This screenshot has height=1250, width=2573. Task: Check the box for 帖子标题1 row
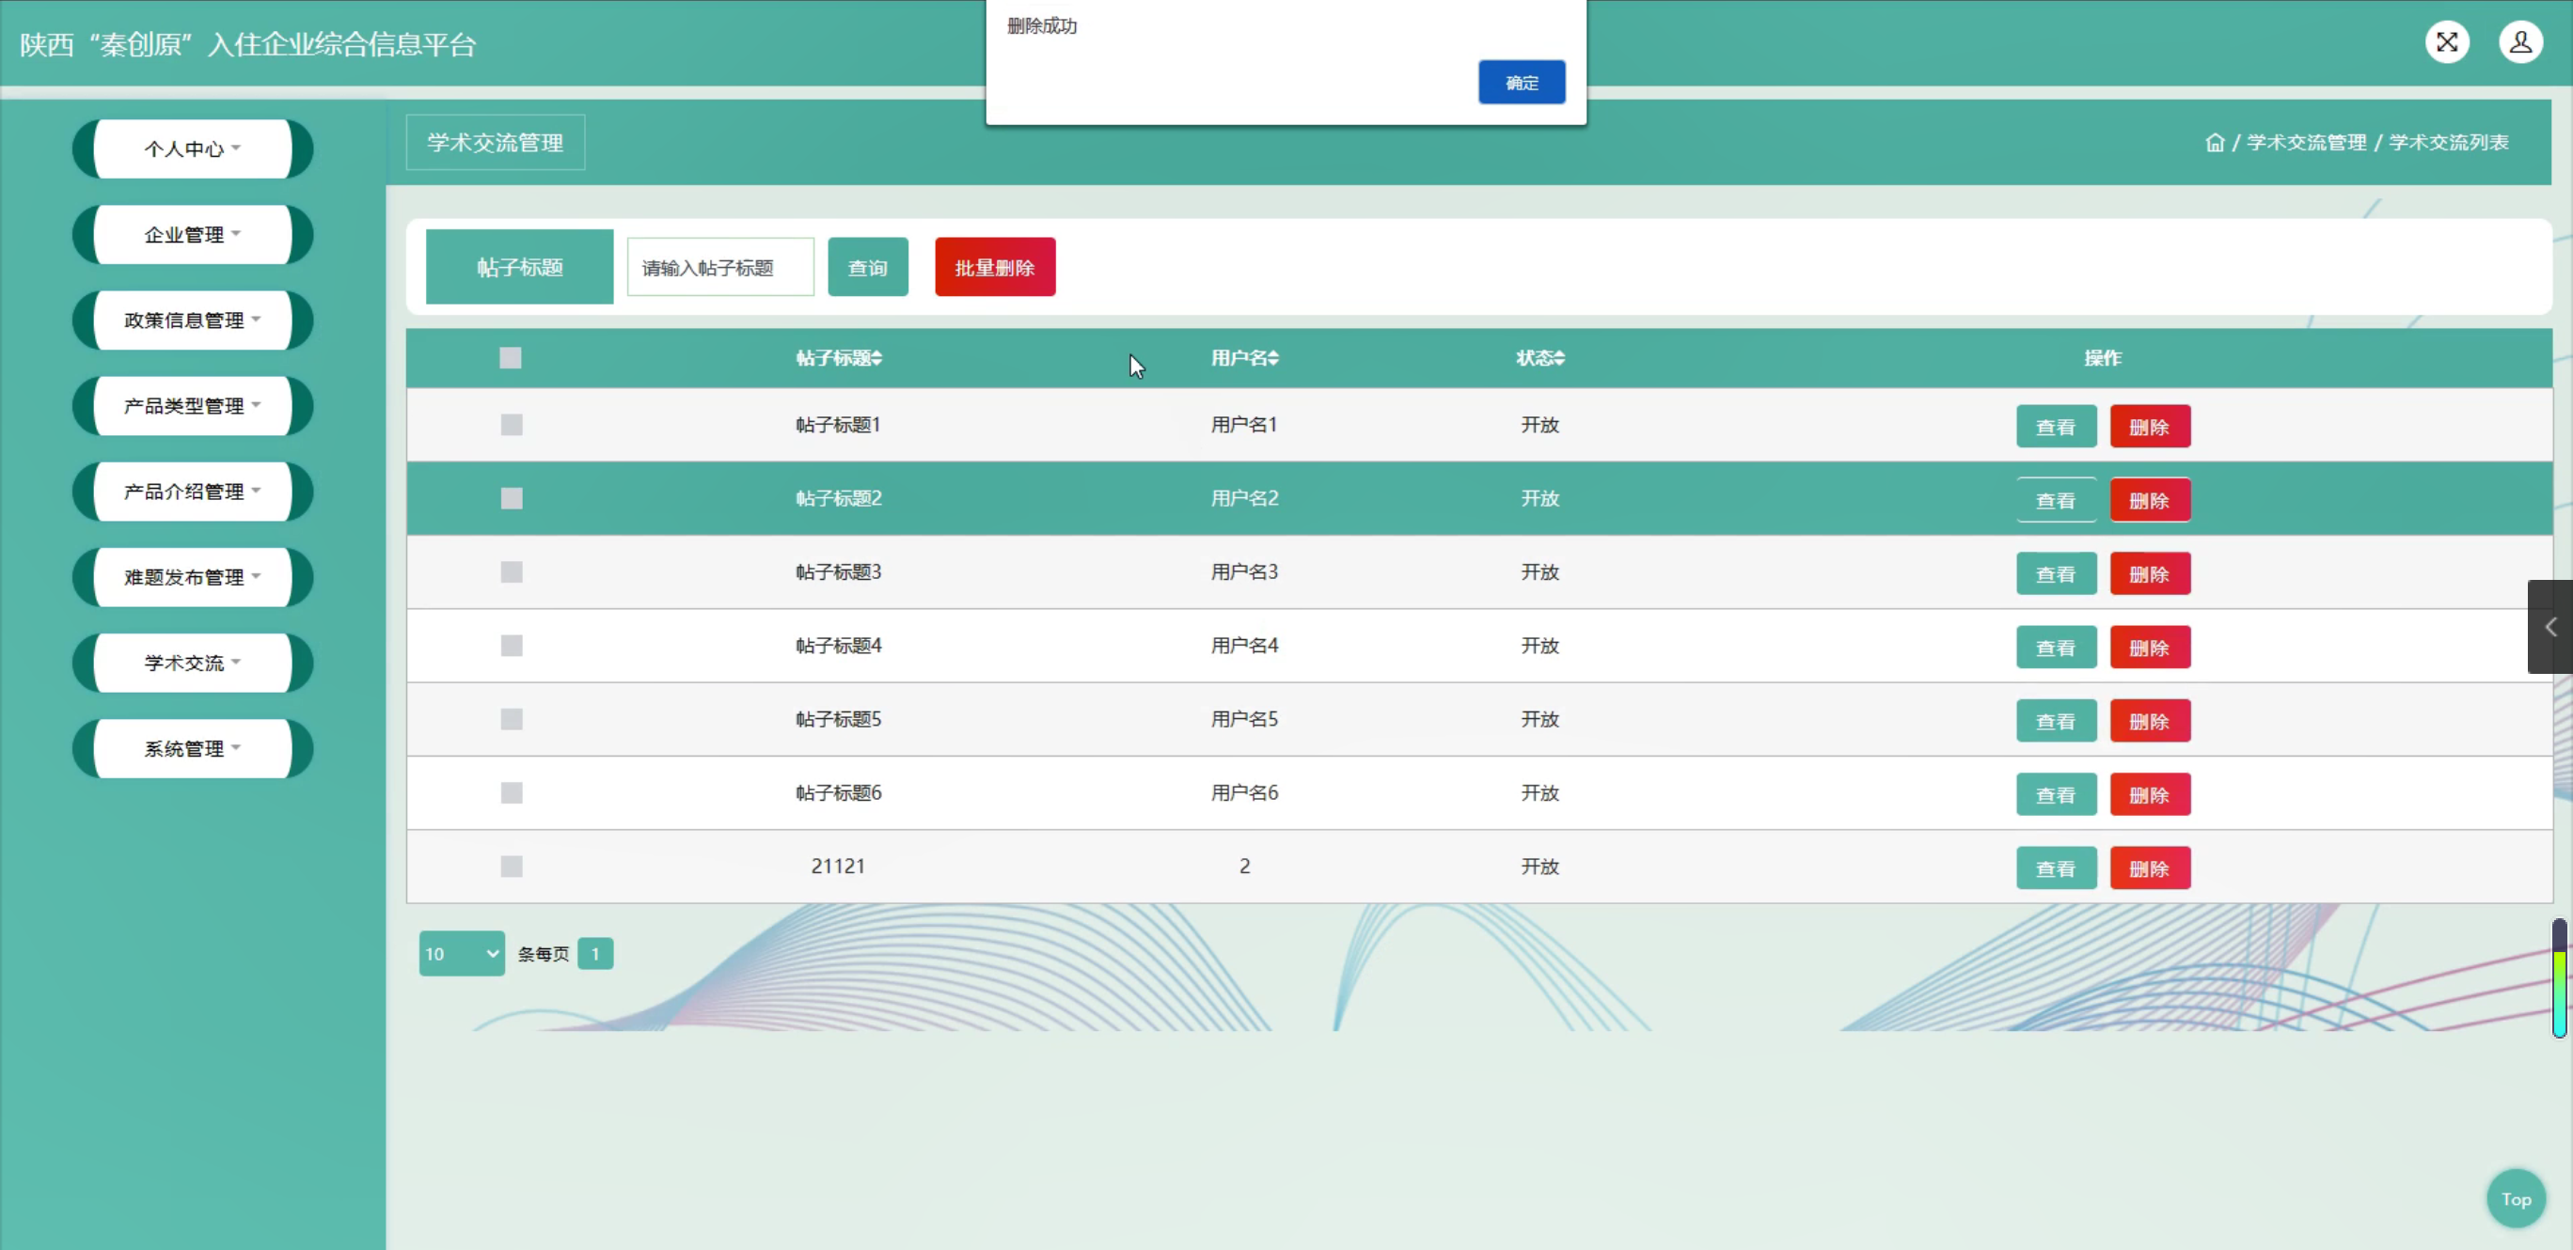click(512, 426)
